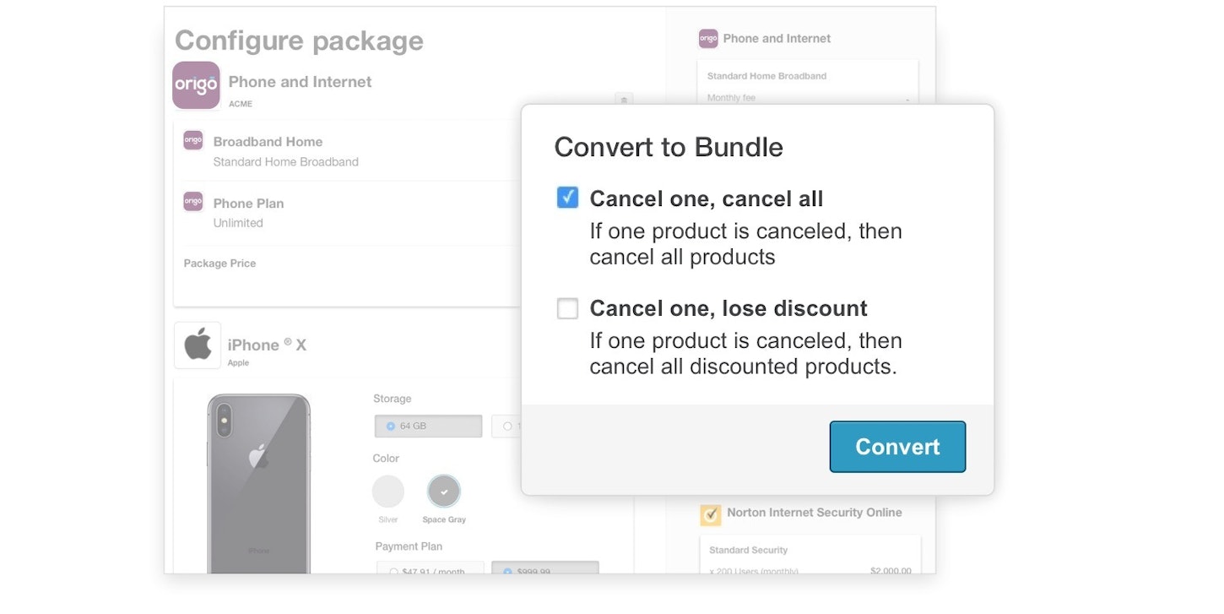Select the $999.99 payment plan option

pyautogui.click(x=544, y=571)
